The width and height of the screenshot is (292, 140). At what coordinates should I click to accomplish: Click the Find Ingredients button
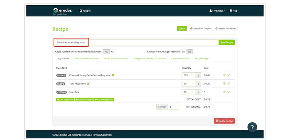(x=65, y=100)
